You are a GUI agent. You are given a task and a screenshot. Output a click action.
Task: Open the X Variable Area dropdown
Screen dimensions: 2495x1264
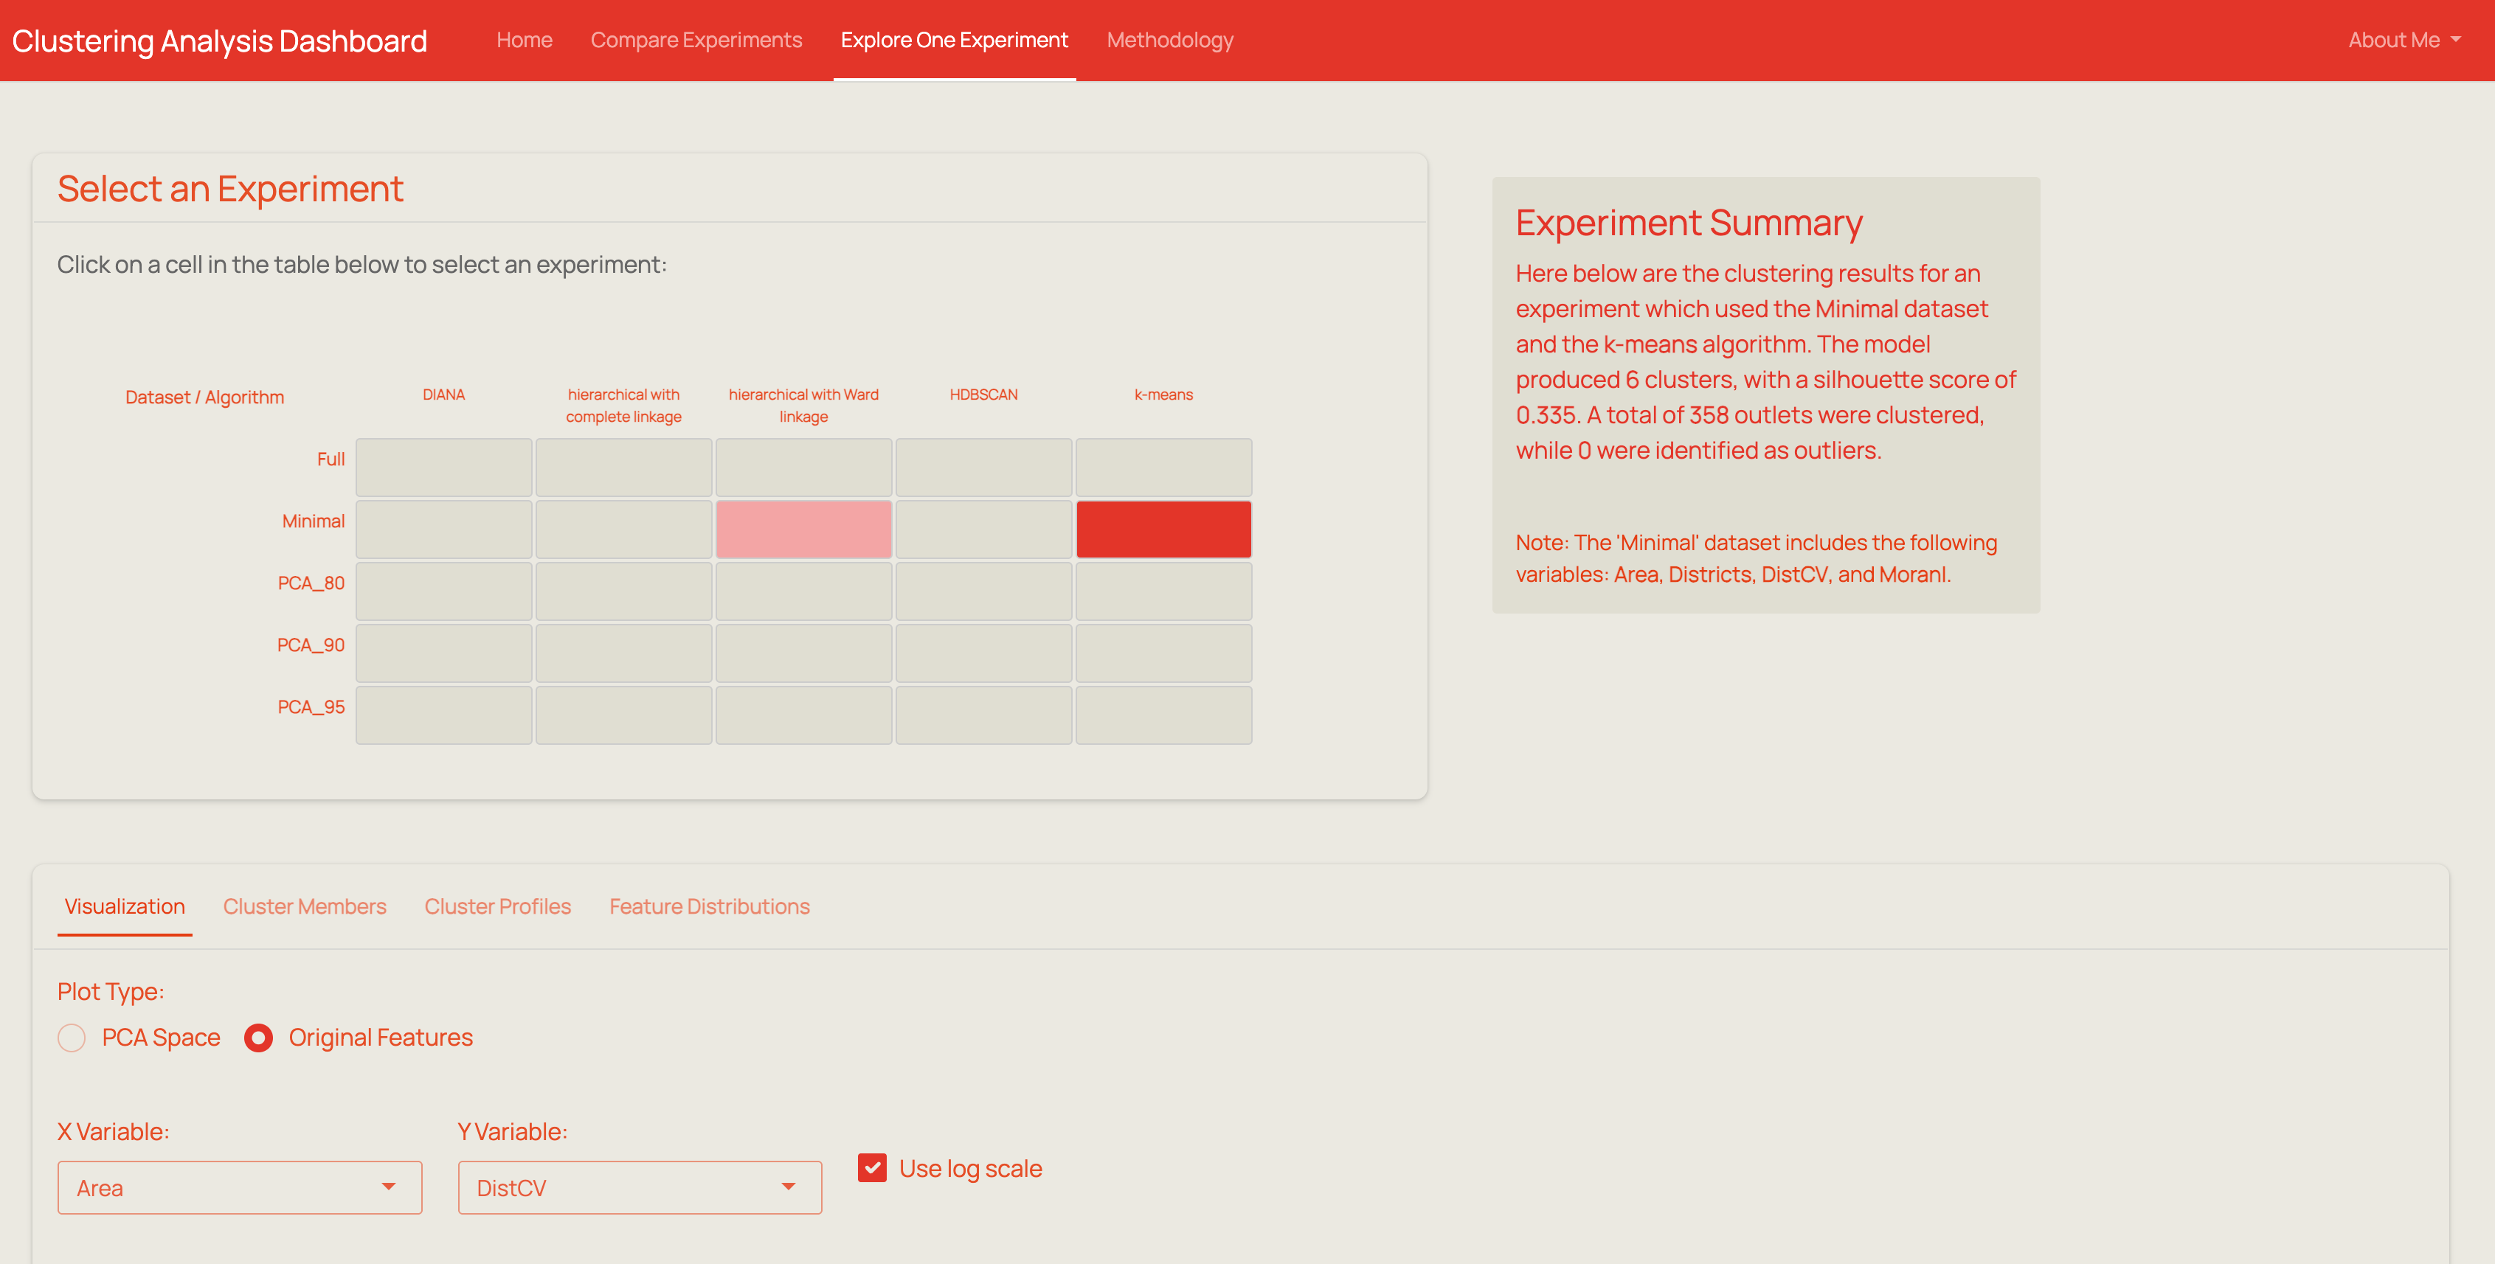(239, 1187)
